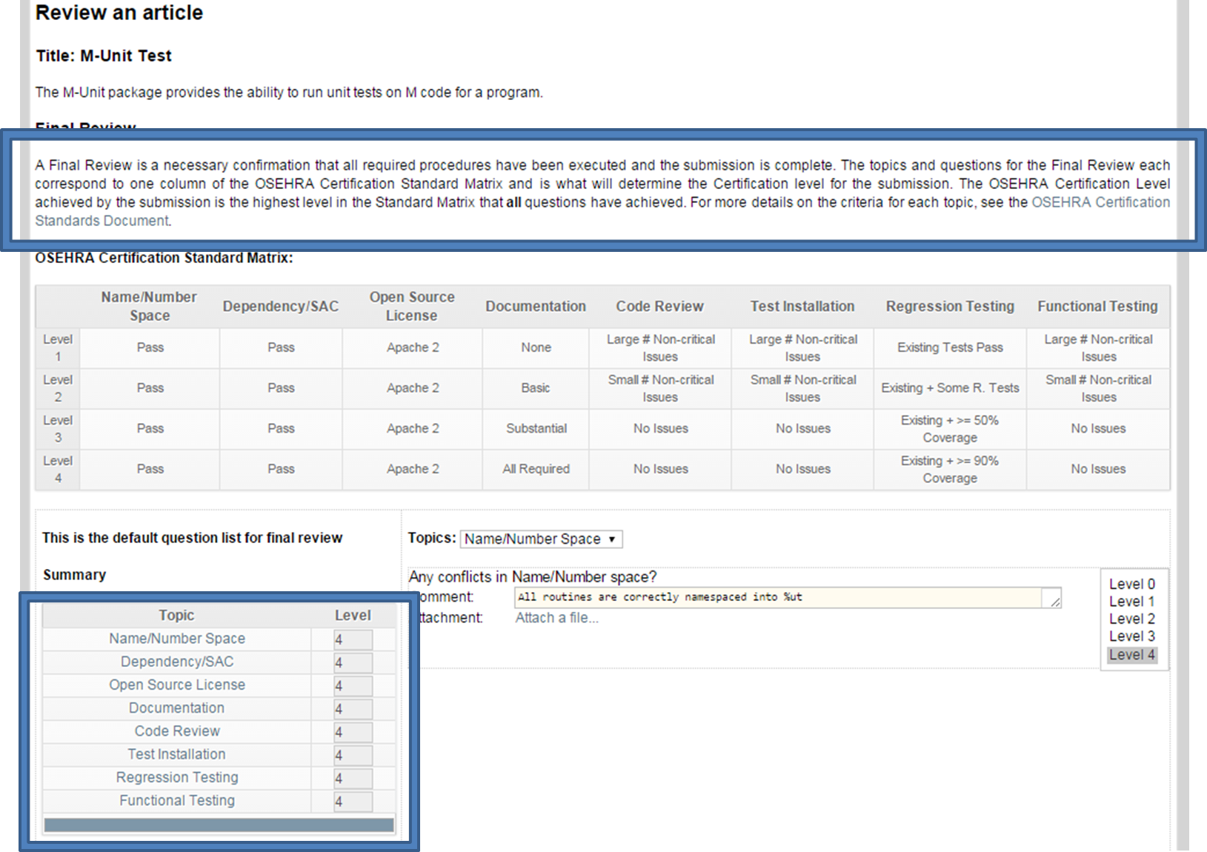Click the Functional Testing level field
This screenshot has height=852, width=1207.
(353, 802)
